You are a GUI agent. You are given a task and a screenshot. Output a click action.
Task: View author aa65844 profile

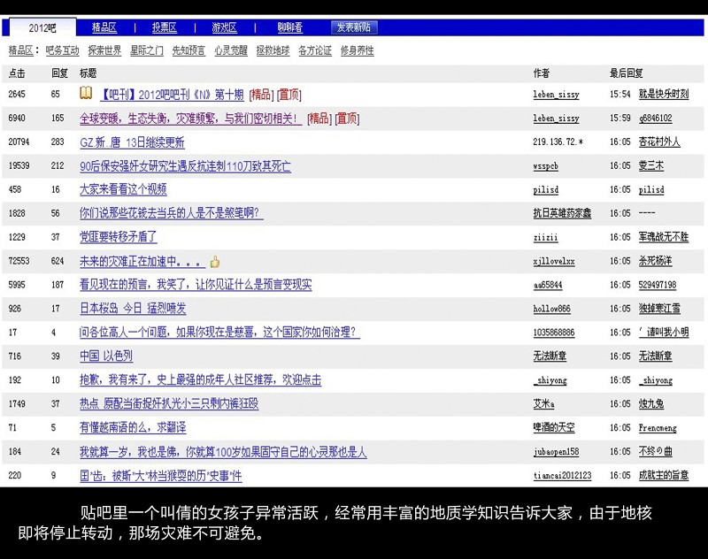click(548, 285)
